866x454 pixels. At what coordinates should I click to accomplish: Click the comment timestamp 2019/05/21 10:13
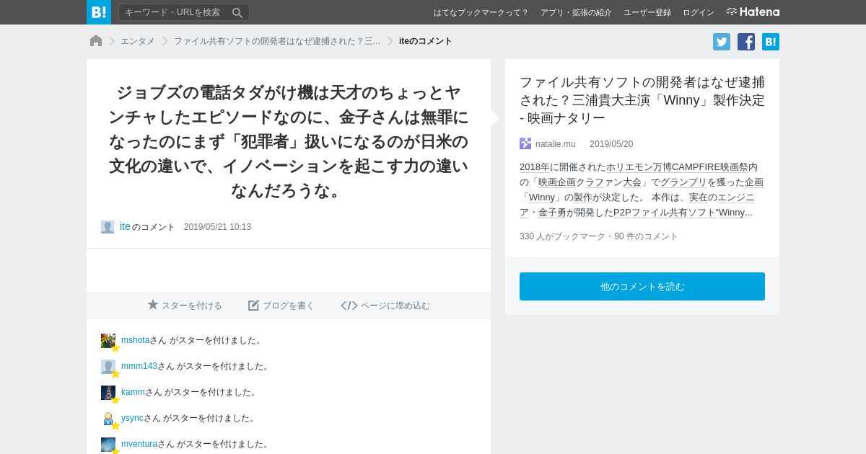[217, 227]
